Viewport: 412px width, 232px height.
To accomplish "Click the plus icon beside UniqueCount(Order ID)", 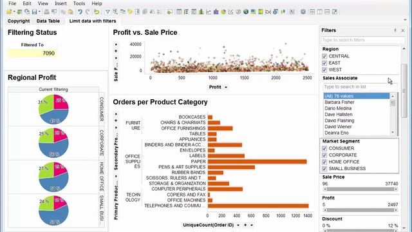I will (x=245, y=225).
